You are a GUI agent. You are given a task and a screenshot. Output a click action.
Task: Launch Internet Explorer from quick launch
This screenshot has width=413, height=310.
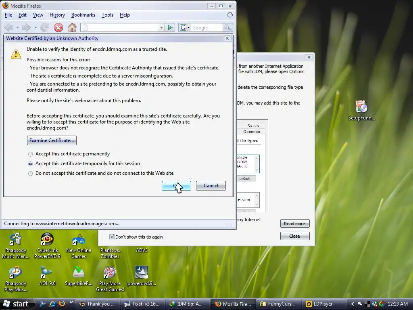coord(52,304)
